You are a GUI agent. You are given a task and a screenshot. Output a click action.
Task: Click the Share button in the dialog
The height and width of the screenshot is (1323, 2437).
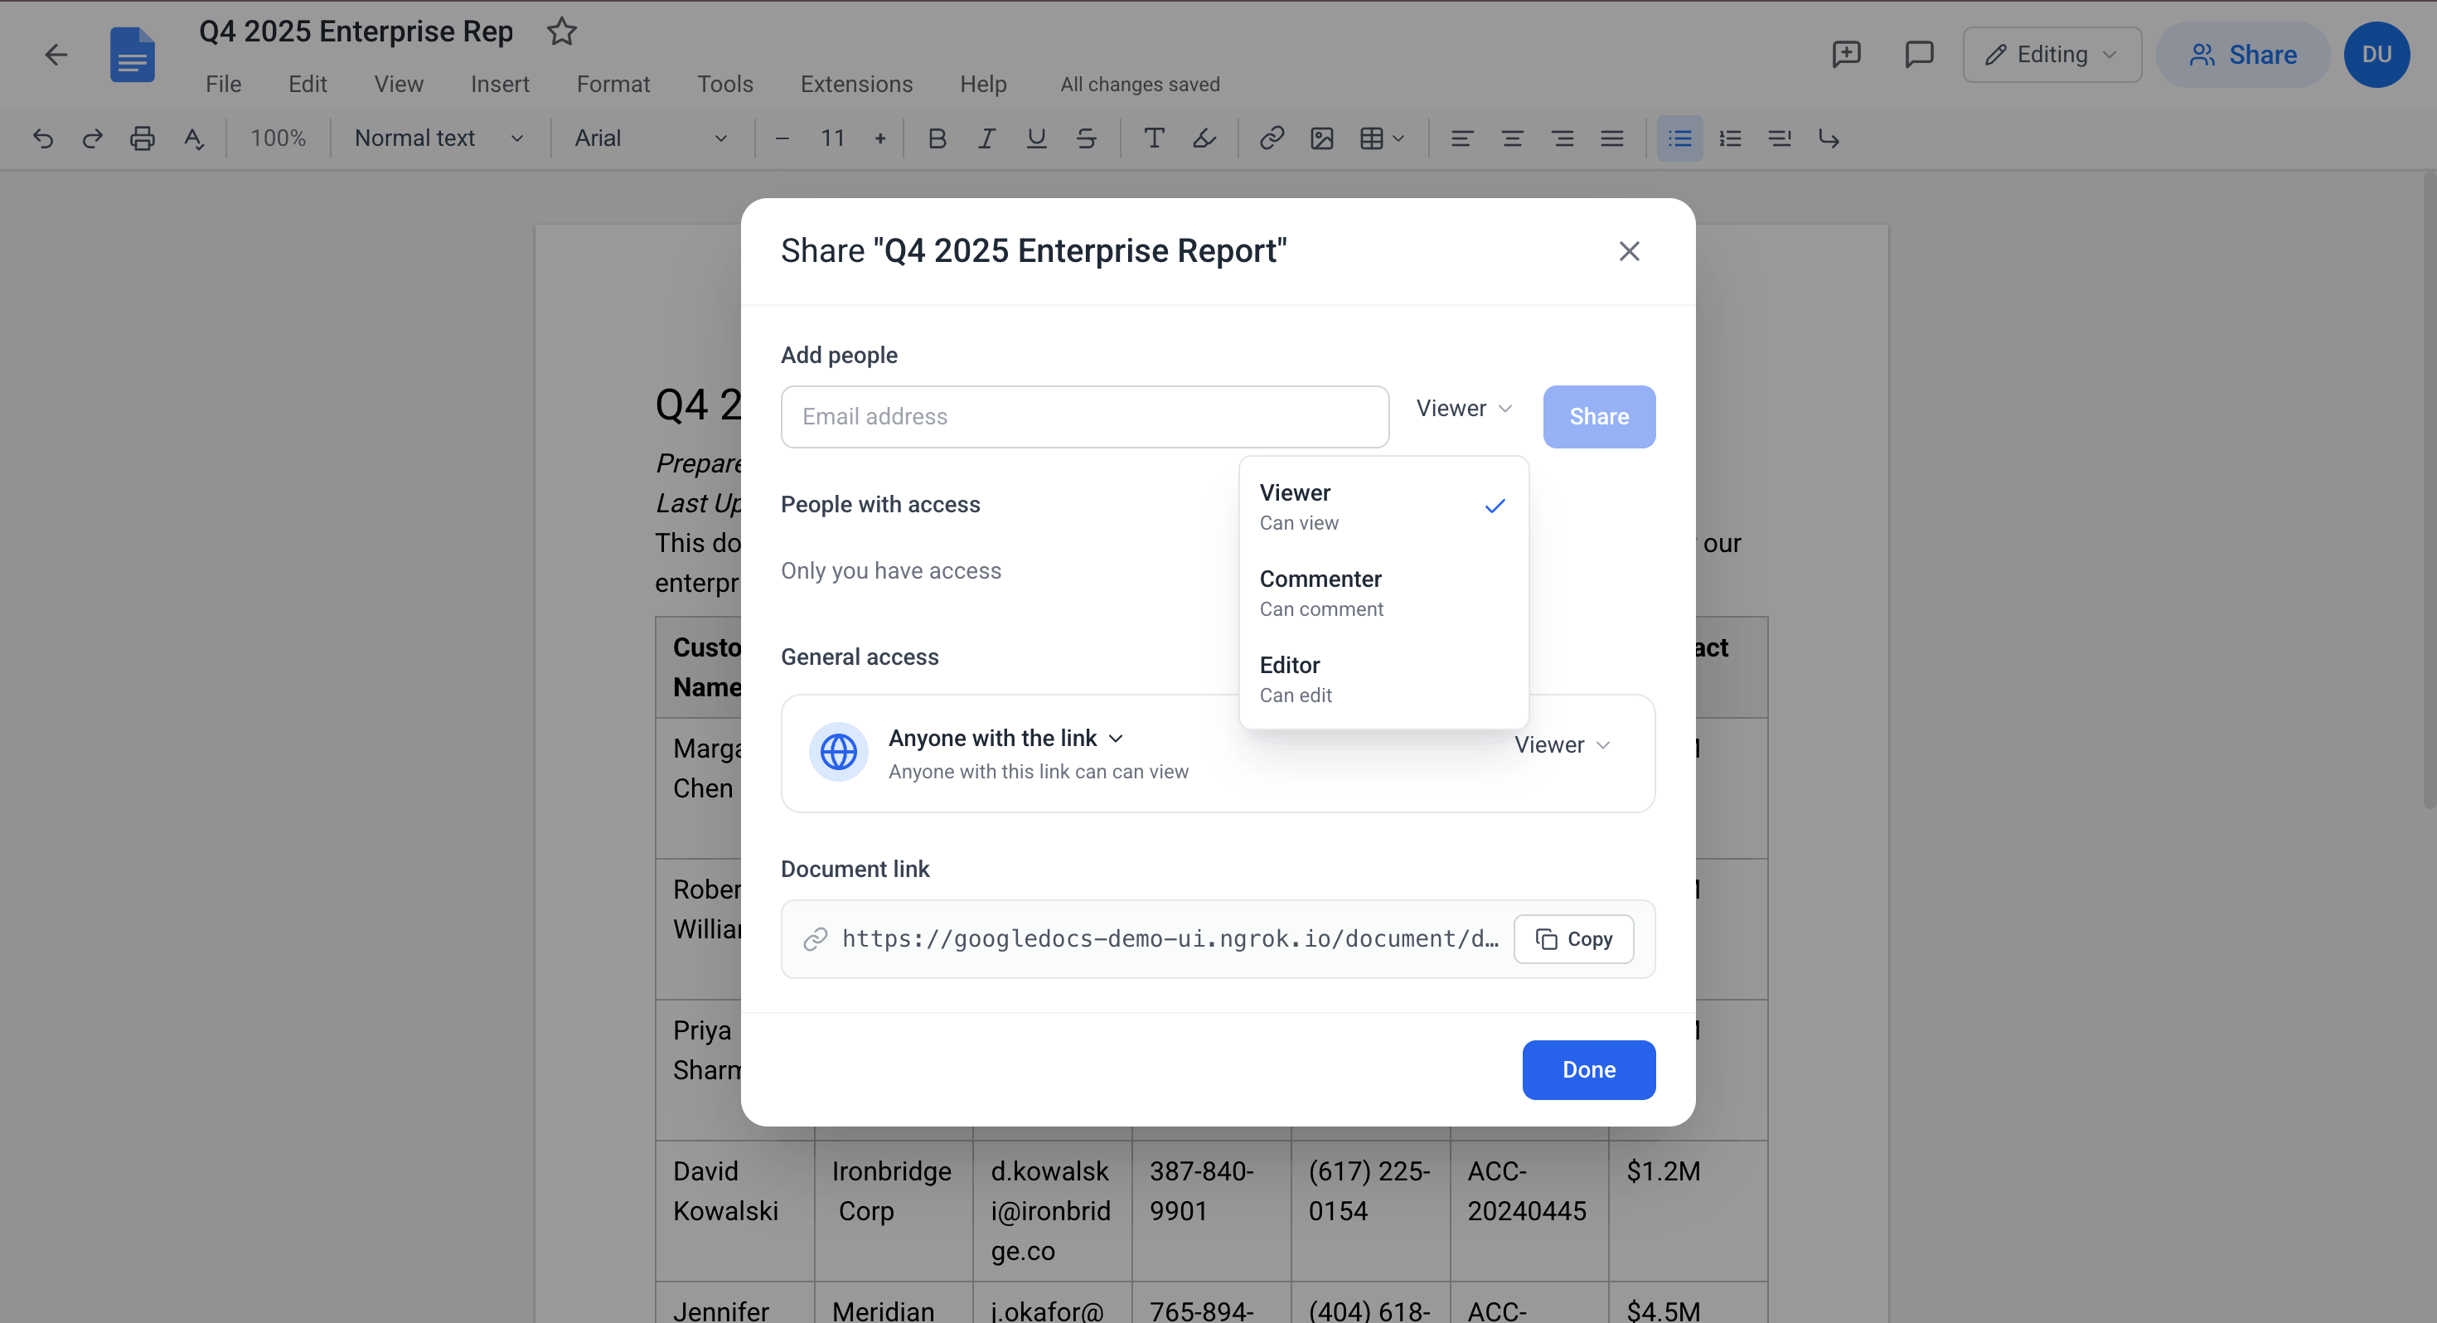[x=1599, y=416]
